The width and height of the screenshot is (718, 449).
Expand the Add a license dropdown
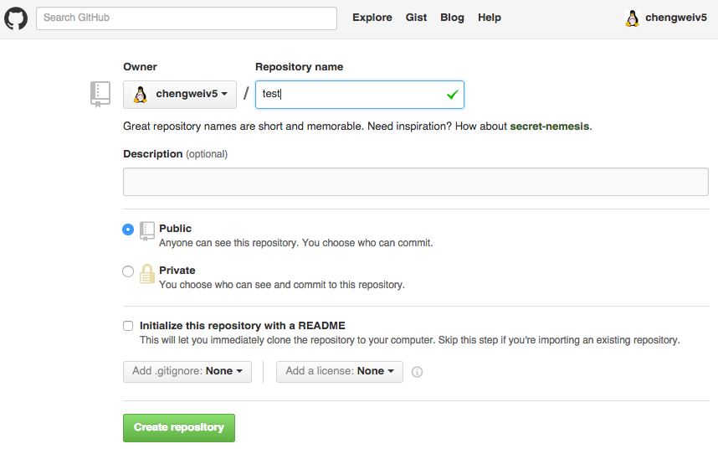[340, 371]
